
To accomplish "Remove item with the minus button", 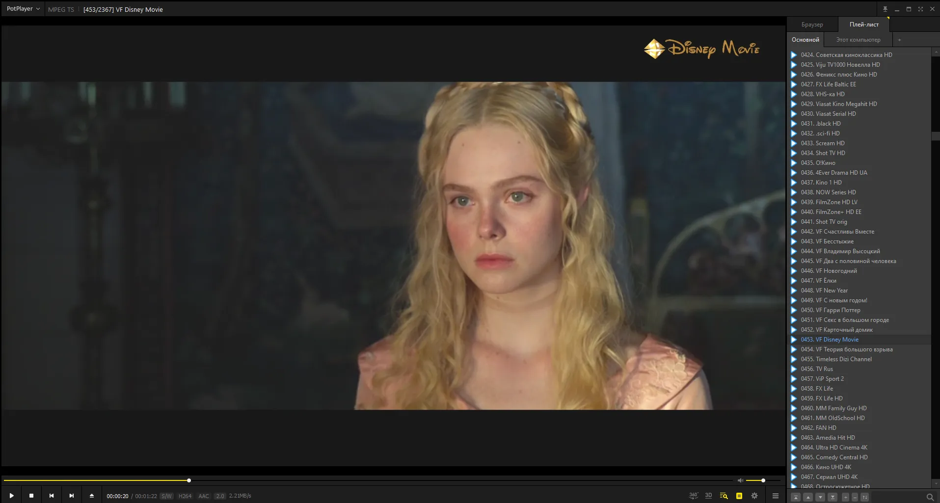I will (x=855, y=497).
